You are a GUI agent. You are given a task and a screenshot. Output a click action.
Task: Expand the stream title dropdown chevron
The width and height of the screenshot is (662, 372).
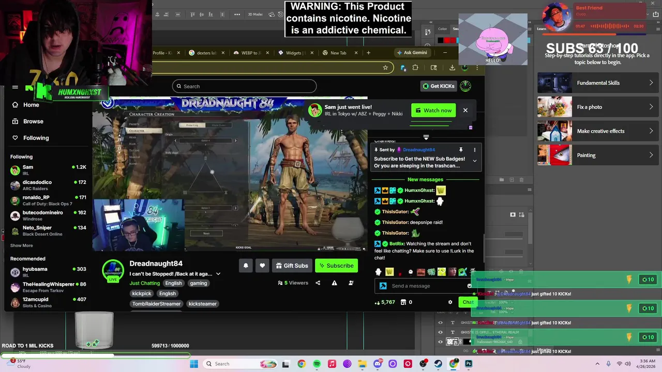[x=218, y=274]
